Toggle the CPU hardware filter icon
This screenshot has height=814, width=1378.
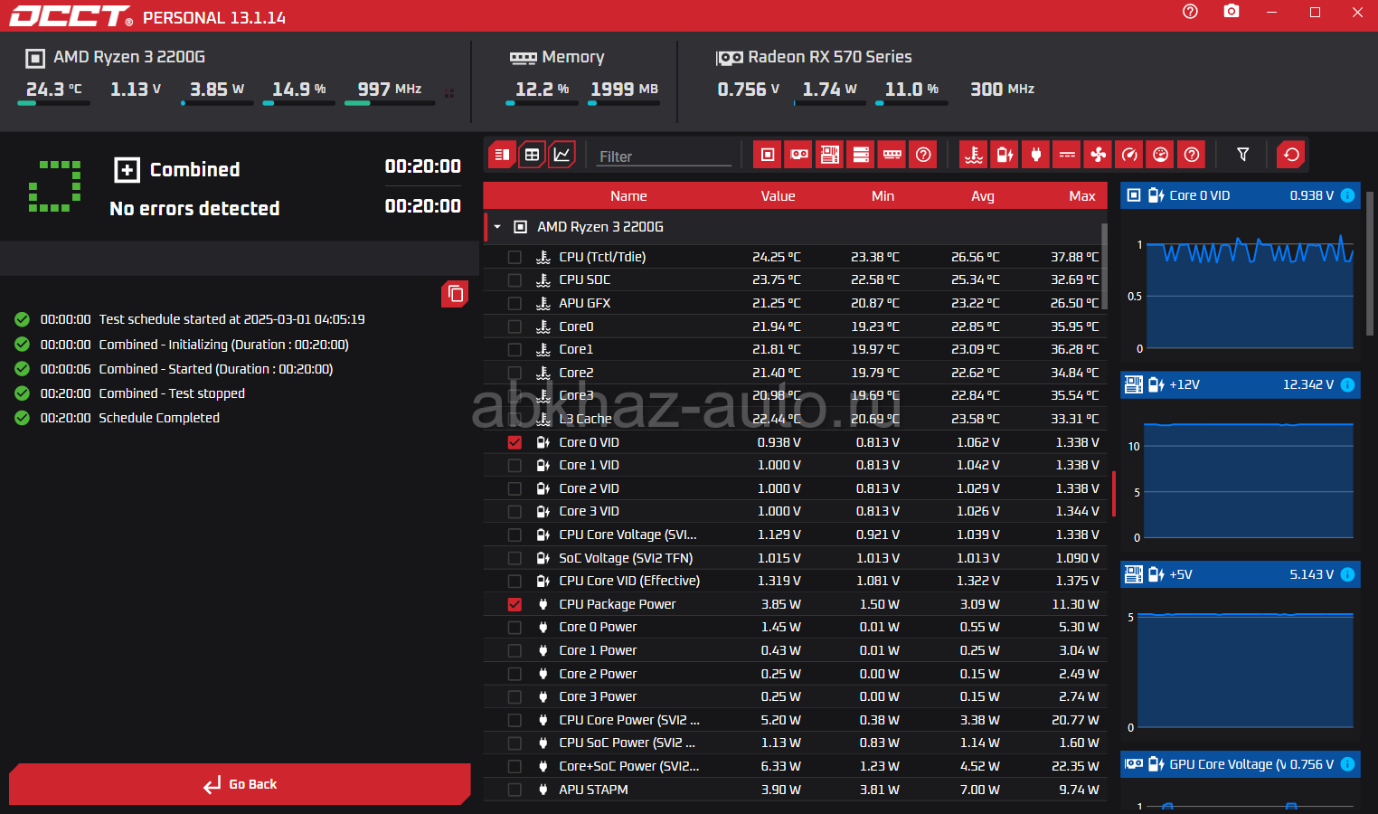point(768,155)
